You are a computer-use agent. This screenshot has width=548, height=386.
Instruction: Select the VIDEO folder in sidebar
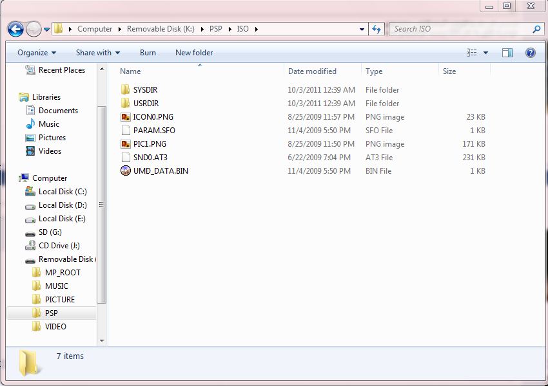[49, 327]
